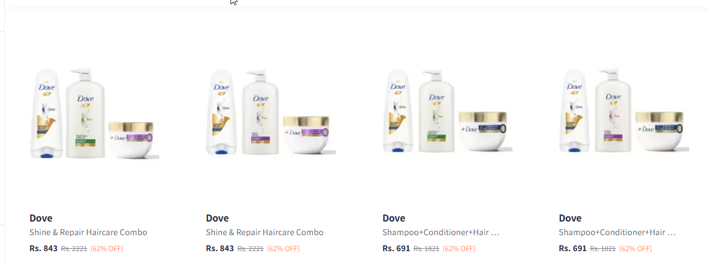Click the fourth product's Dove brand name

pyautogui.click(x=571, y=218)
